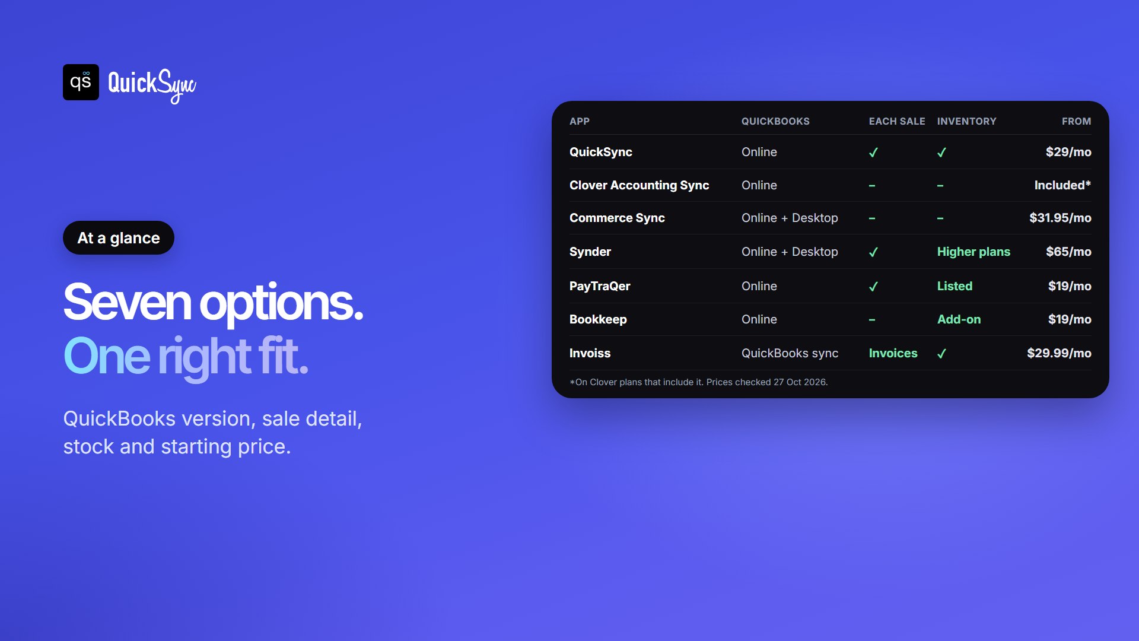Click Commerce Sync's Online + Desktop cell
1139x641 pixels.
(790, 218)
